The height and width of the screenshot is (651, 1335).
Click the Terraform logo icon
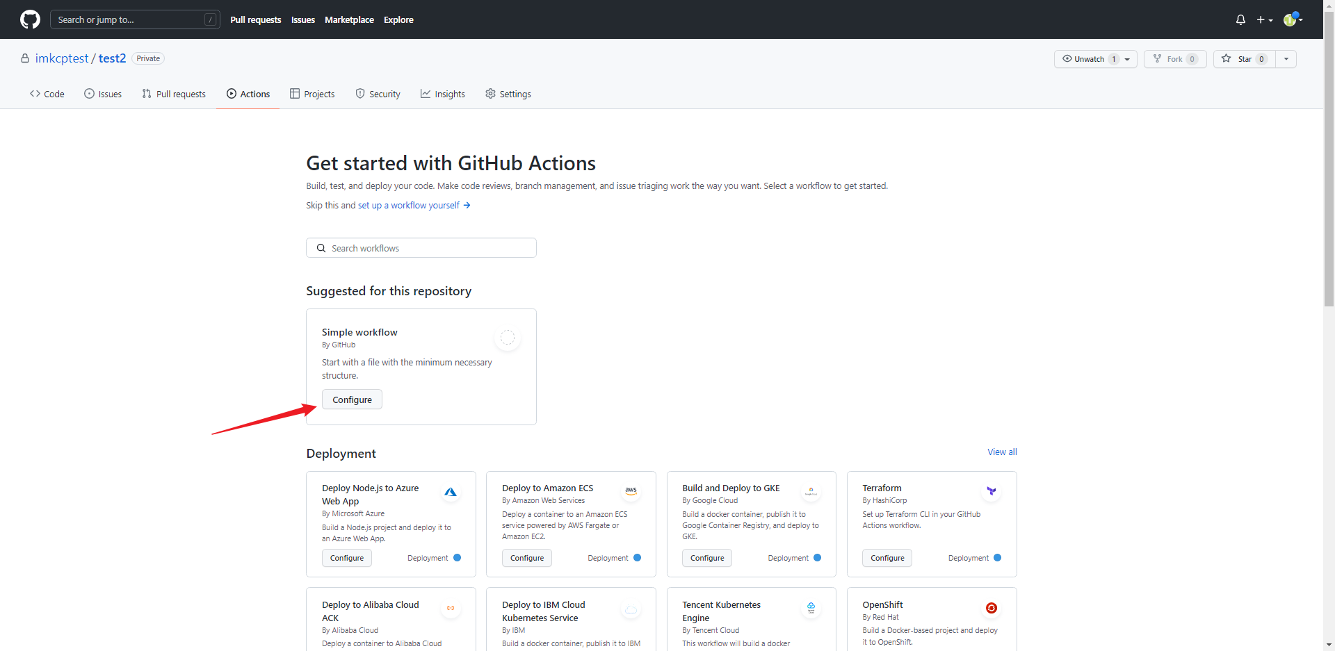(992, 491)
